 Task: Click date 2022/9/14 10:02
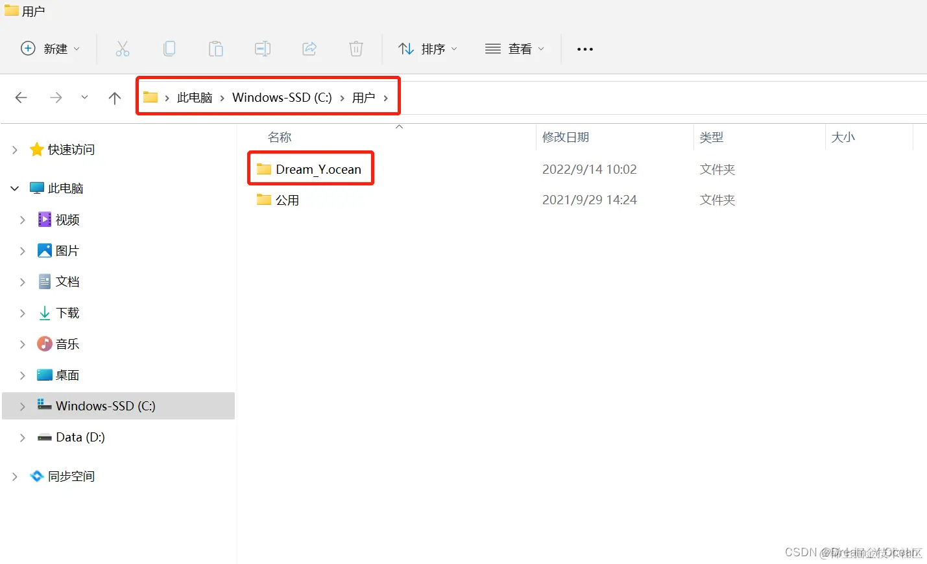coord(590,169)
